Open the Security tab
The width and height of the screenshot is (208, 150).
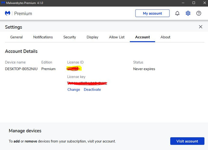point(70,37)
